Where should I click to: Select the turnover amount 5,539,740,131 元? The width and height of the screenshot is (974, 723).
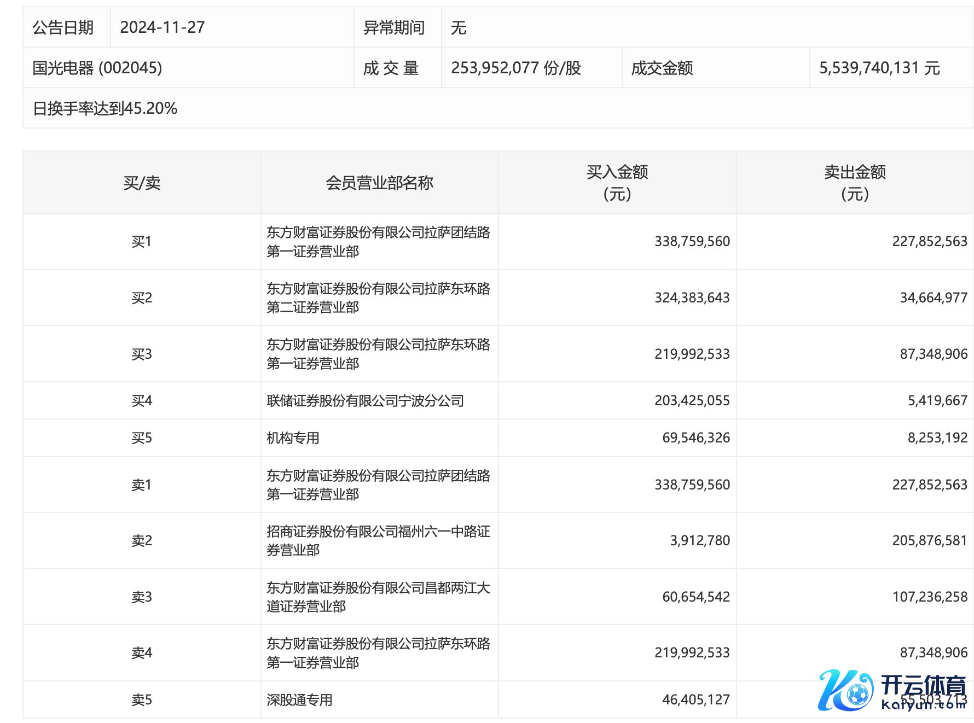point(879,68)
